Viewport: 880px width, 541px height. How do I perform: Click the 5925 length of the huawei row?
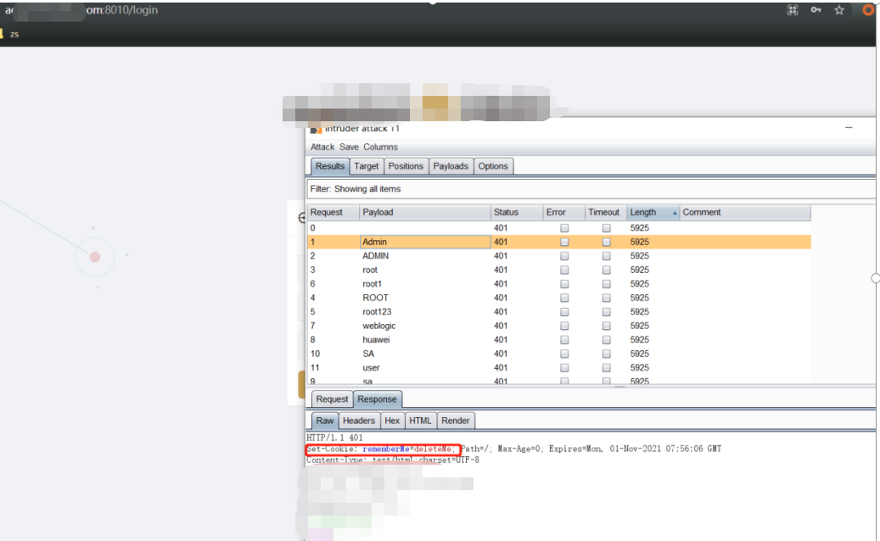pyautogui.click(x=639, y=340)
